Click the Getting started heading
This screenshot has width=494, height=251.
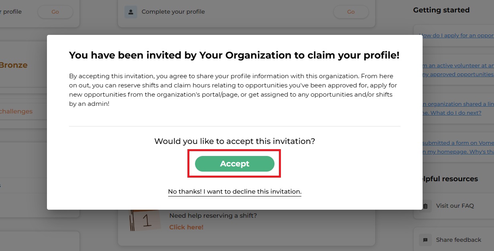click(x=441, y=10)
